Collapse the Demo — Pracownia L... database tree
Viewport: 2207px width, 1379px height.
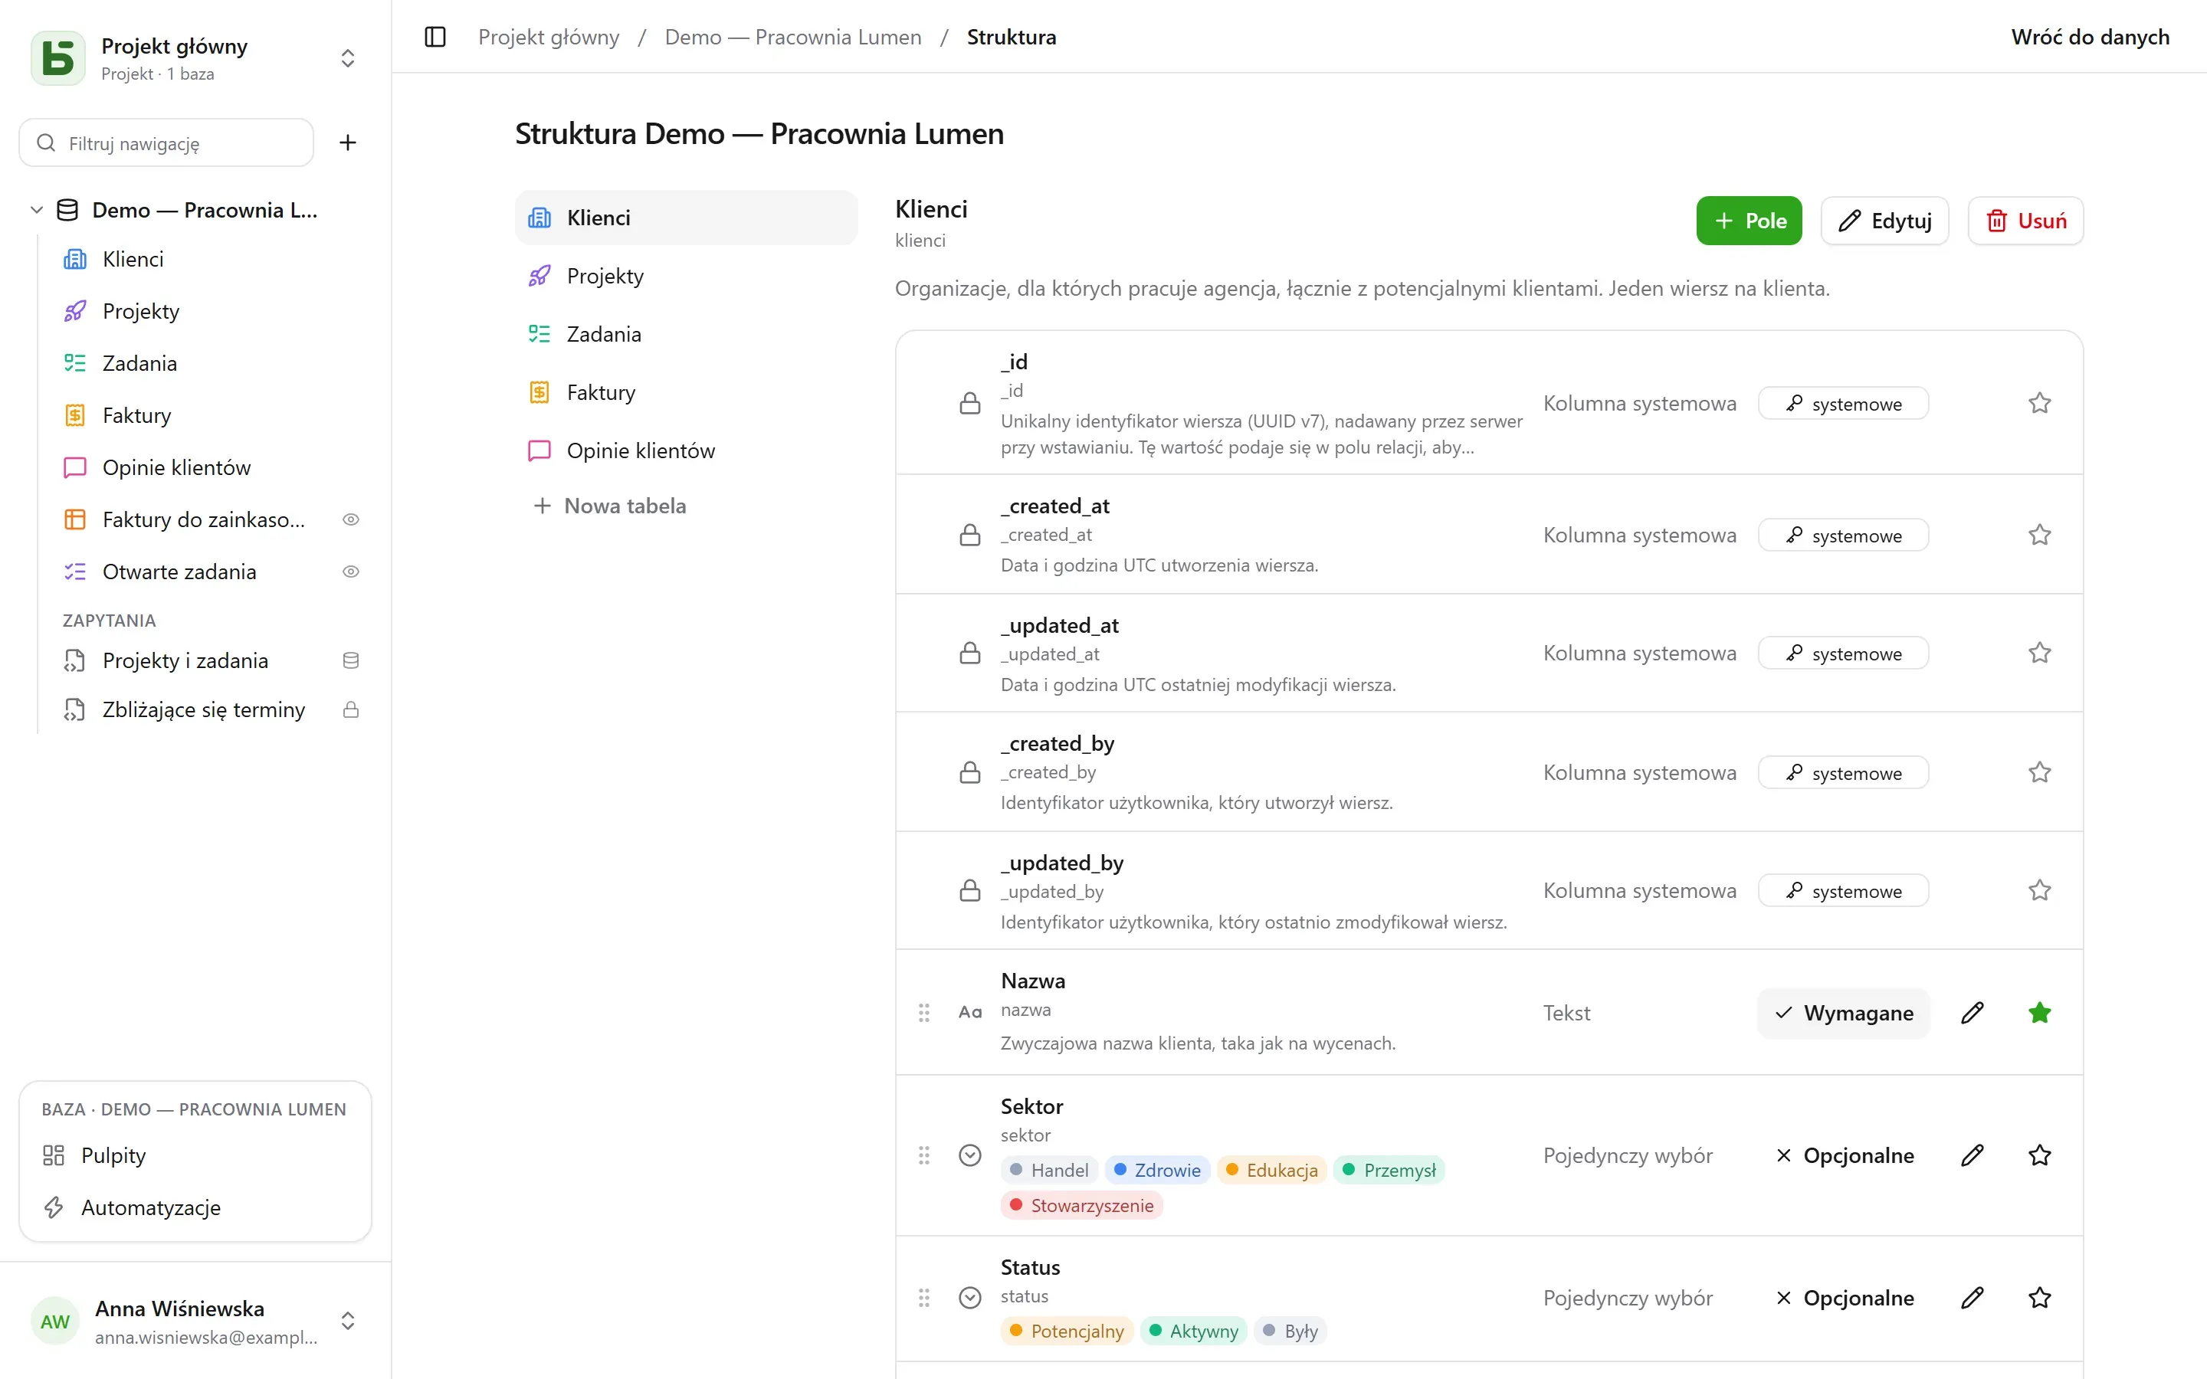coord(37,211)
